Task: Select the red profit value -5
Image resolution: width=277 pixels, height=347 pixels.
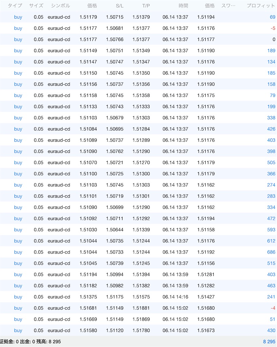Action: click(273, 28)
